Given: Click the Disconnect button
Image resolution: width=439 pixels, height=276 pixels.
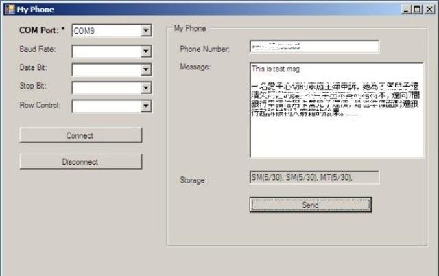Looking at the screenshot, I should tap(81, 161).
